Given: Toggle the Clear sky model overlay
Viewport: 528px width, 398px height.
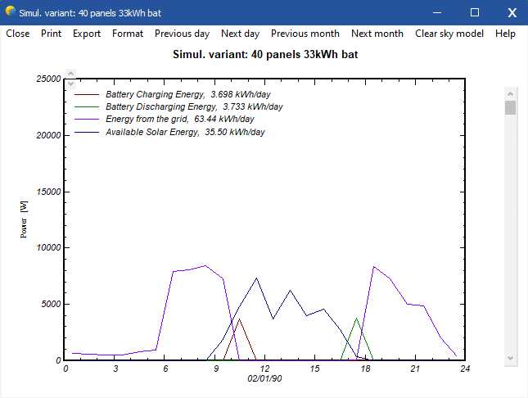Looking at the screenshot, I should [449, 34].
